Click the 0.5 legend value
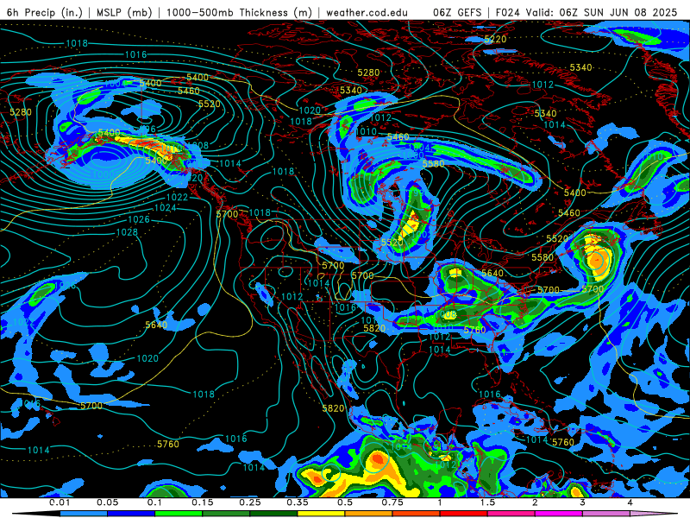The height and width of the screenshot is (518, 690). [x=345, y=502]
